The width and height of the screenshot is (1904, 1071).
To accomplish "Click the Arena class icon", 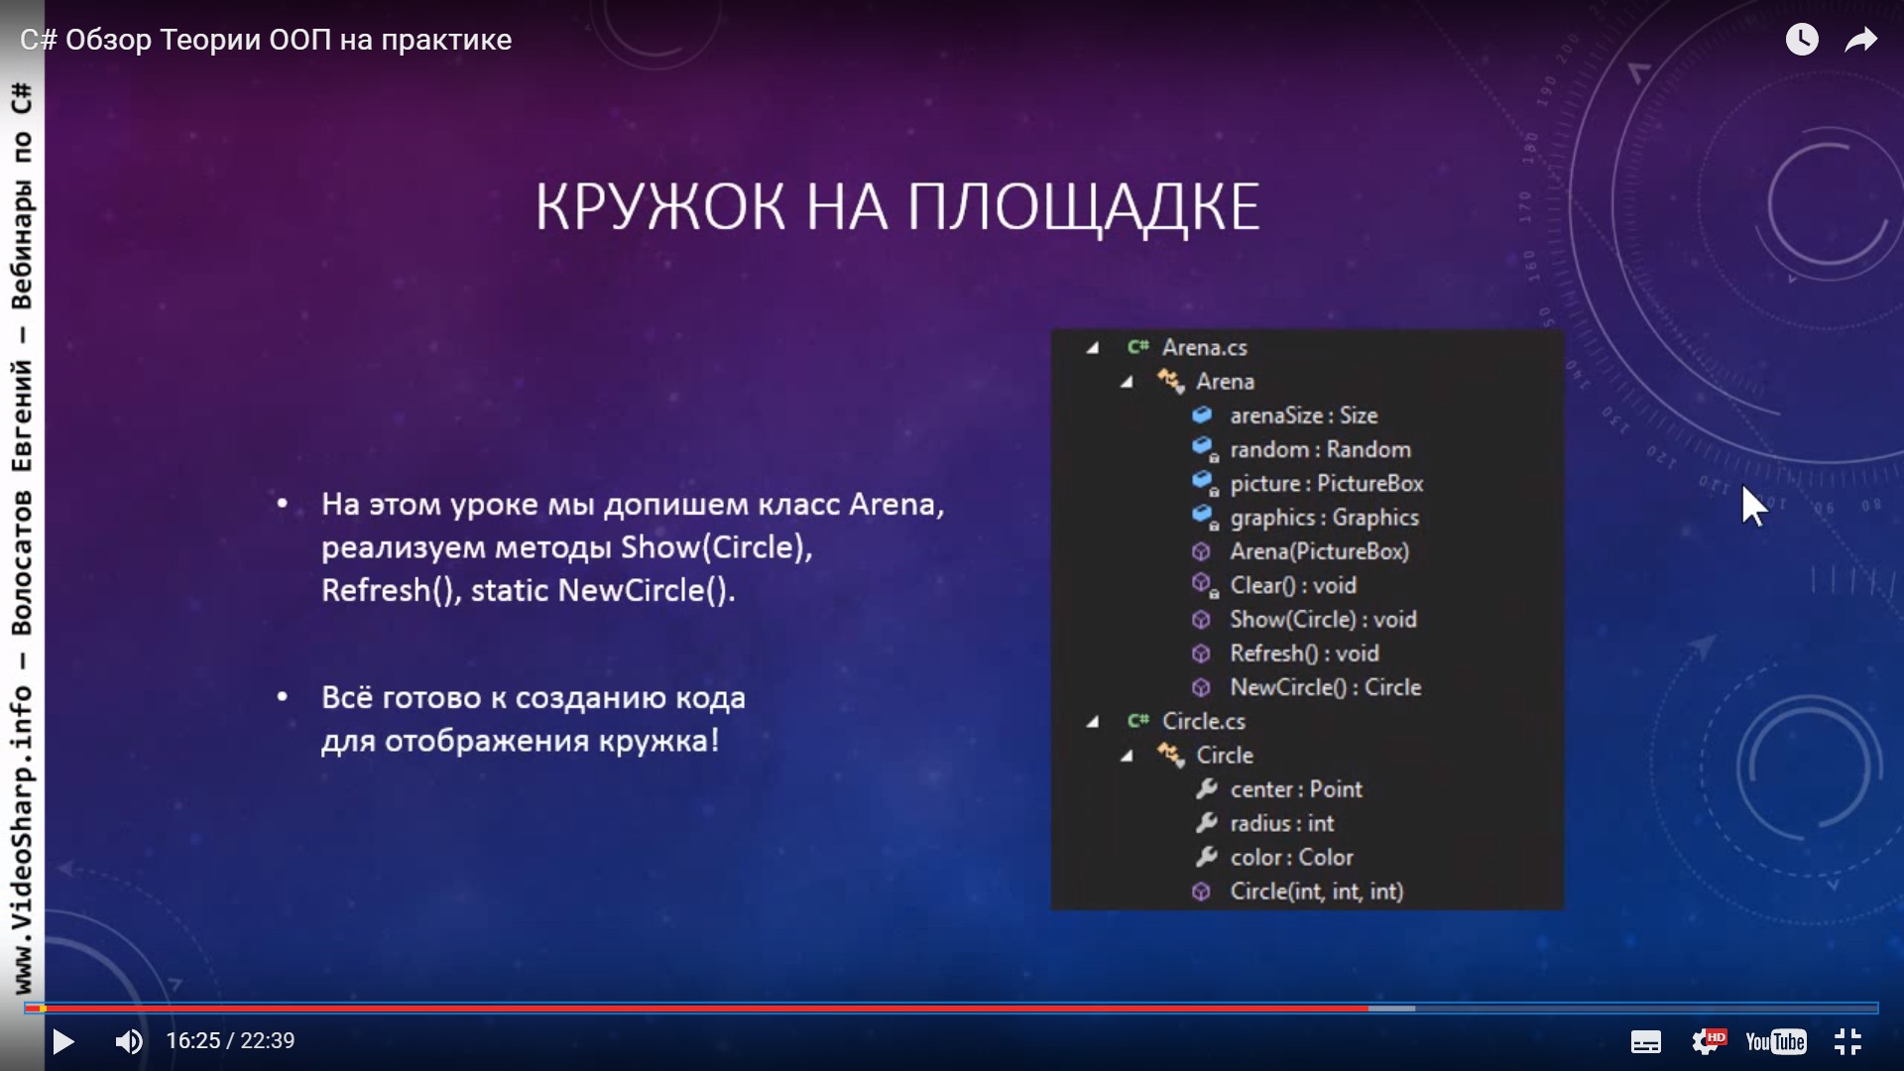I will tap(1171, 381).
